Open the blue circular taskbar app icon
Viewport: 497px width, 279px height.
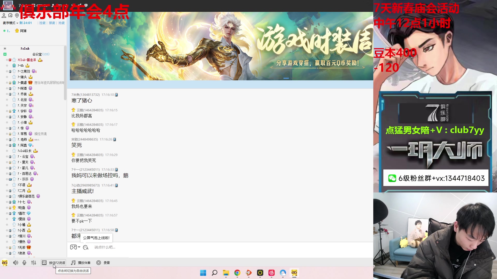tap(283, 273)
